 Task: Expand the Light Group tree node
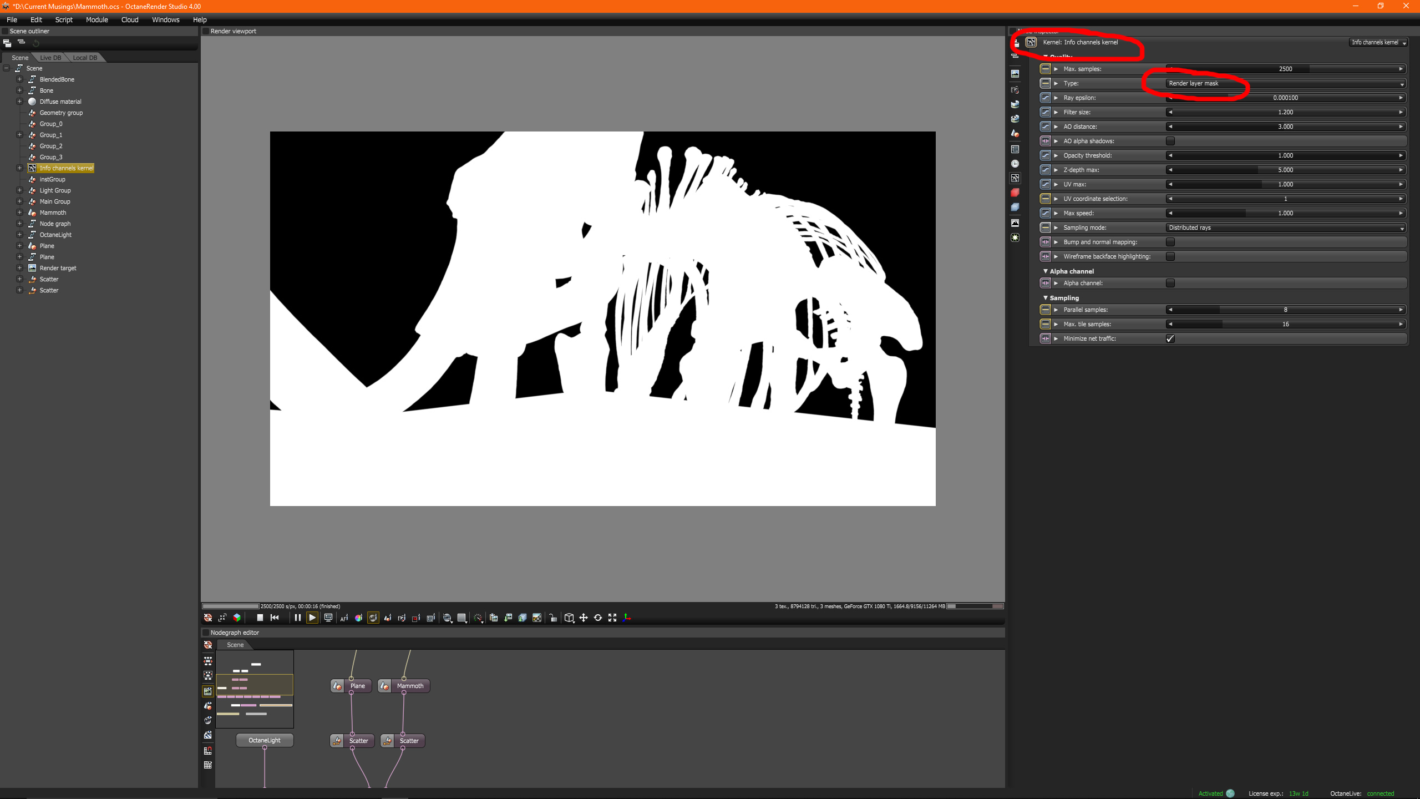20,190
